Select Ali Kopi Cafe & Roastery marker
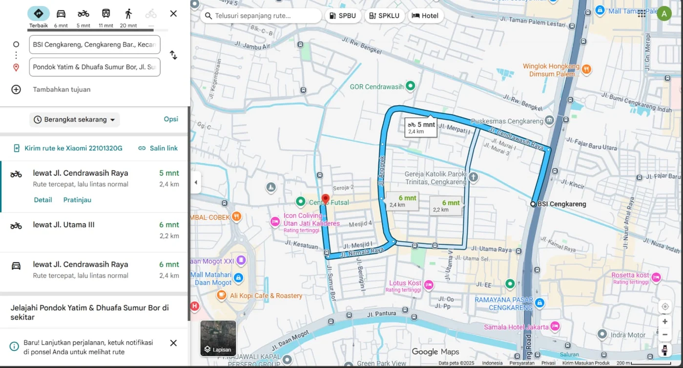The image size is (683, 368). coord(221,295)
